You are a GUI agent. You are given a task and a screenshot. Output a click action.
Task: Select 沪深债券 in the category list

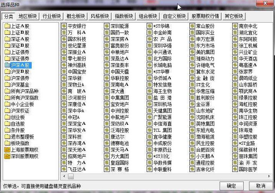coord(20,78)
